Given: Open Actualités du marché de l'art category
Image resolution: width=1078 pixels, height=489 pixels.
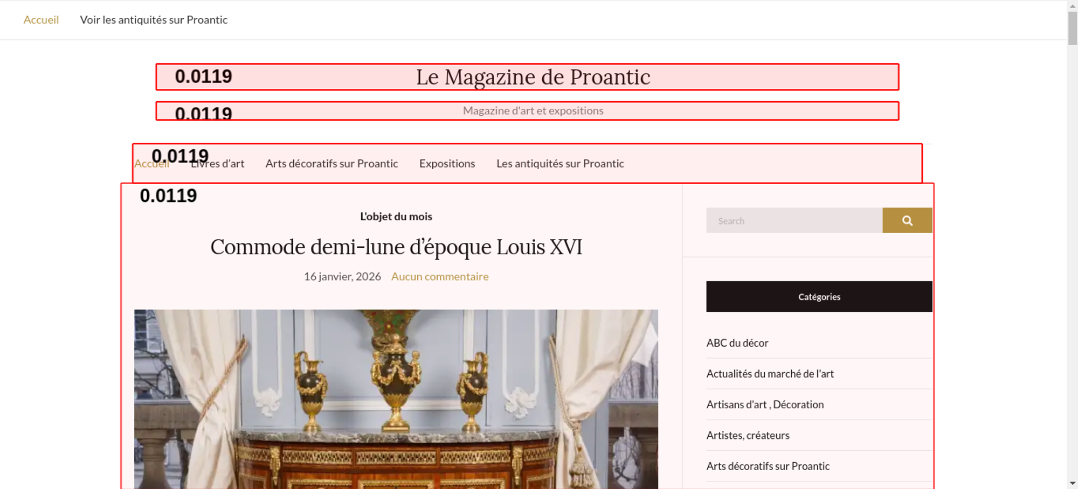Looking at the screenshot, I should click(770, 374).
